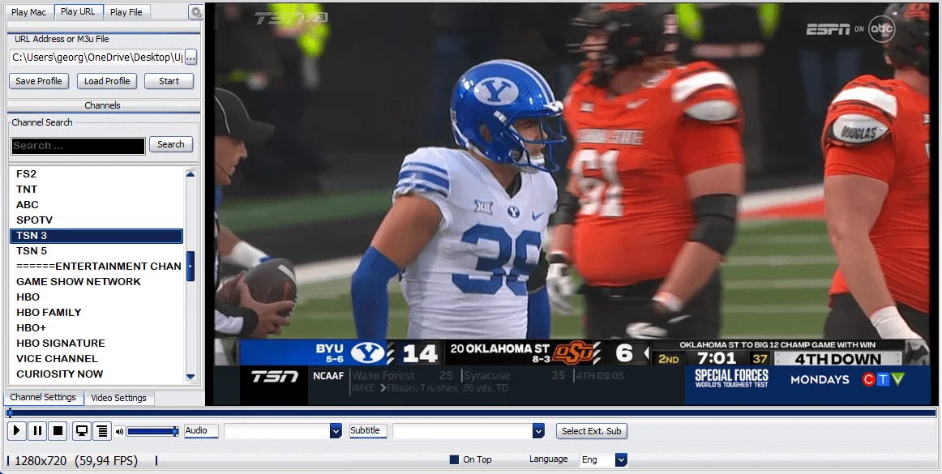
Task: Click the video playback area
Action: tap(573, 204)
